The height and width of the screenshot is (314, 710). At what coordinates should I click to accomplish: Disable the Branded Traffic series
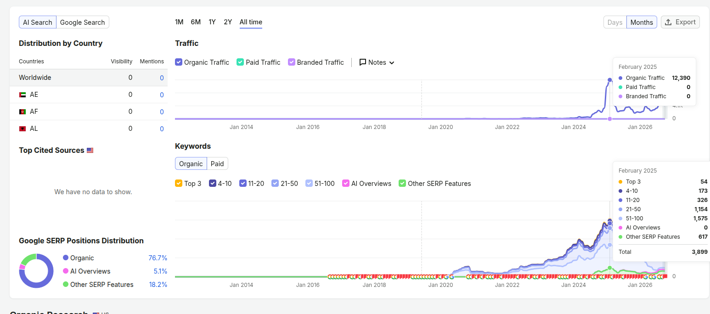click(x=291, y=62)
